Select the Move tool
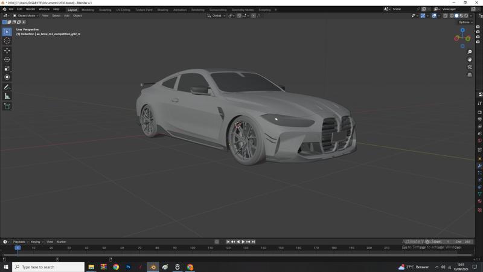 point(7,50)
